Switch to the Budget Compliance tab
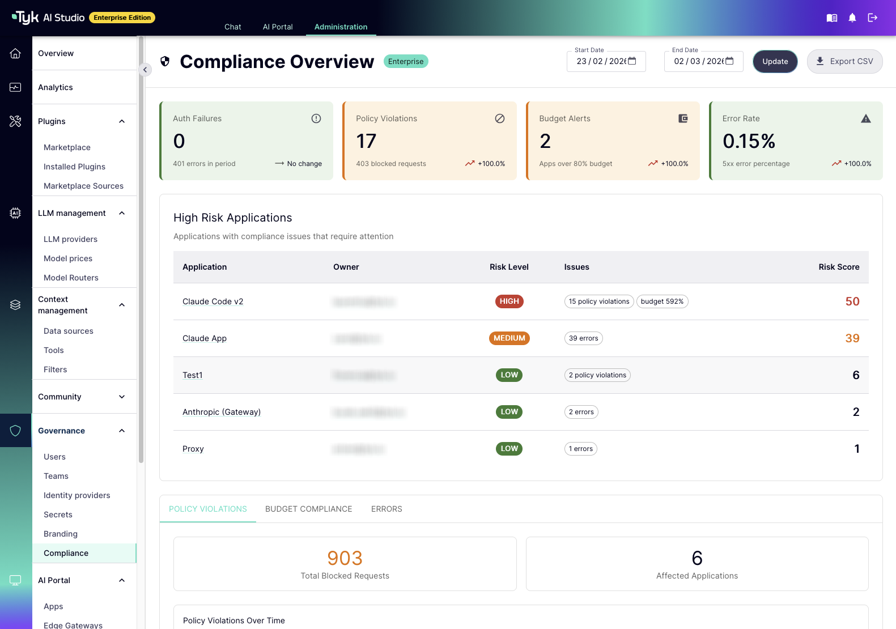 pyautogui.click(x=308, y=509)
